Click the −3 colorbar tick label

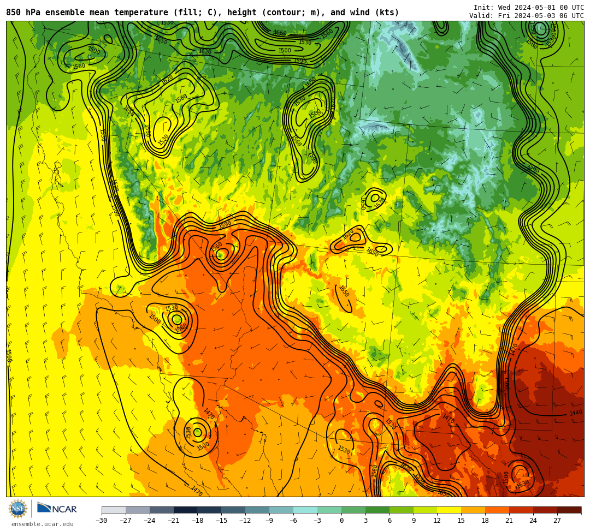pyautogui.click(x=317, y=521)
